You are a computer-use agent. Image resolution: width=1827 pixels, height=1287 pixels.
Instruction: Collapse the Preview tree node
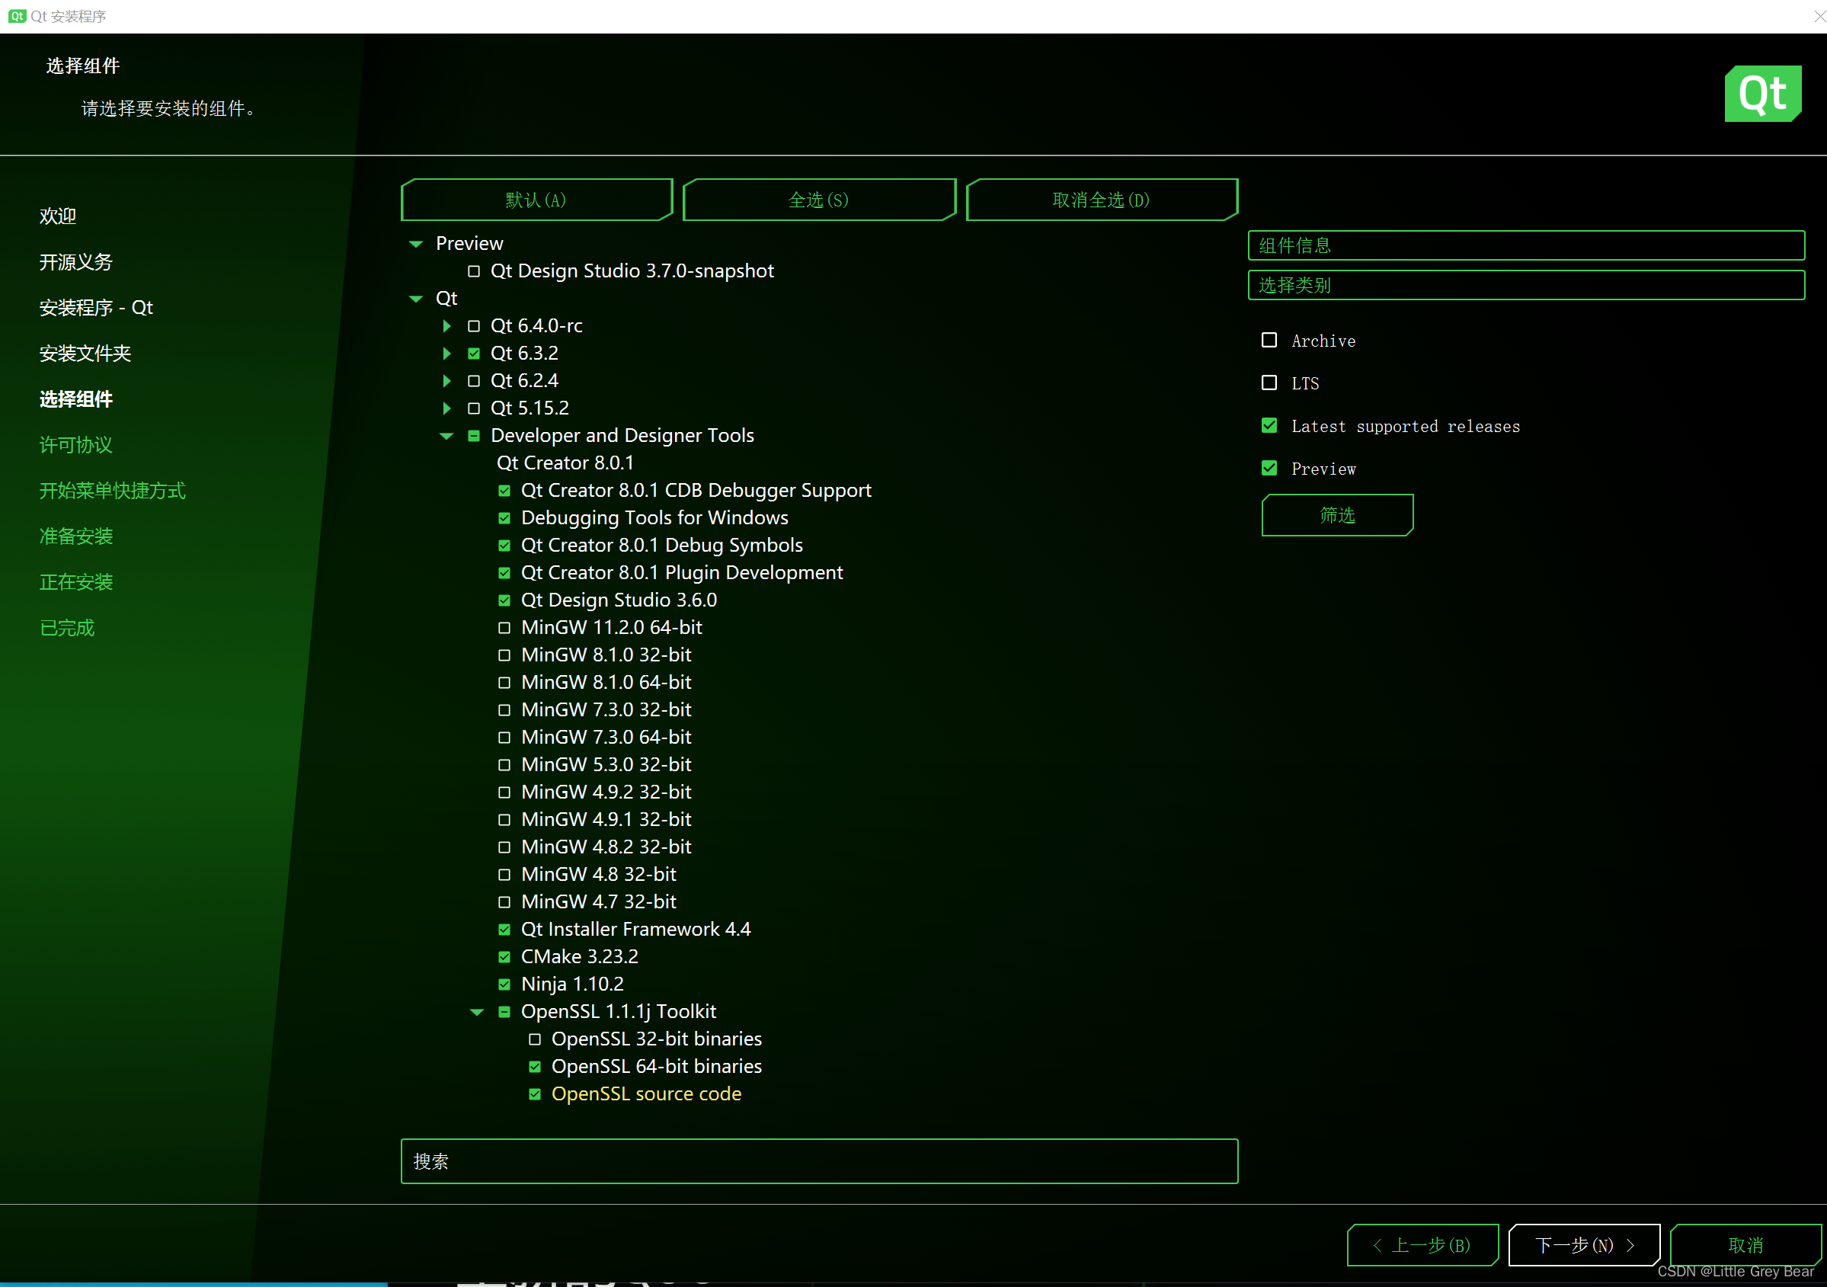point(415,245)
